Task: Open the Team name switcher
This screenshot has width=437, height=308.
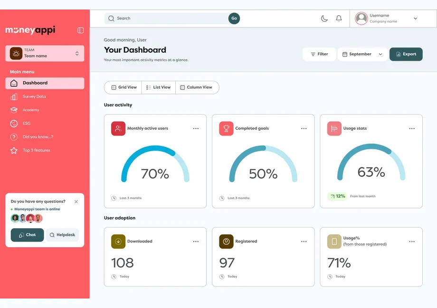Action: (45, 53)
